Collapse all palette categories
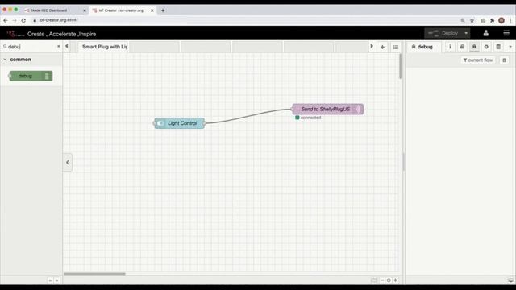Viewport: 516px width, 290px height. (50, 280)
